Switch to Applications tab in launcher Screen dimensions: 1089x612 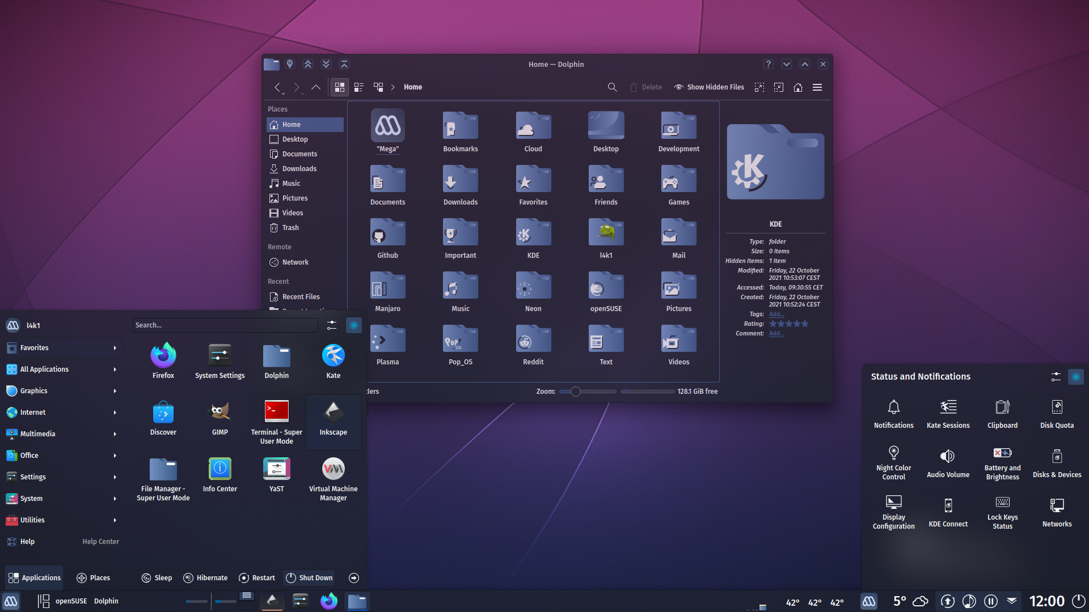[x=35, y=578]
